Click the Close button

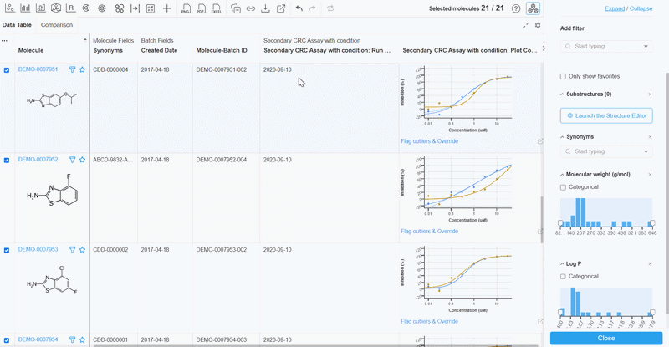(606, 338)
